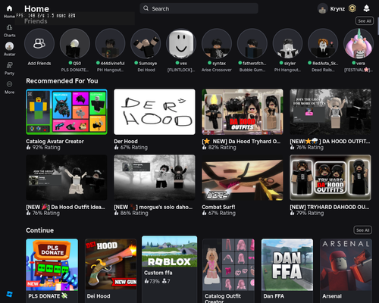Viewport: 379px width, 303px height.
Task: Click the Catalog Avatar Creator title
Action: pos(55,141)
